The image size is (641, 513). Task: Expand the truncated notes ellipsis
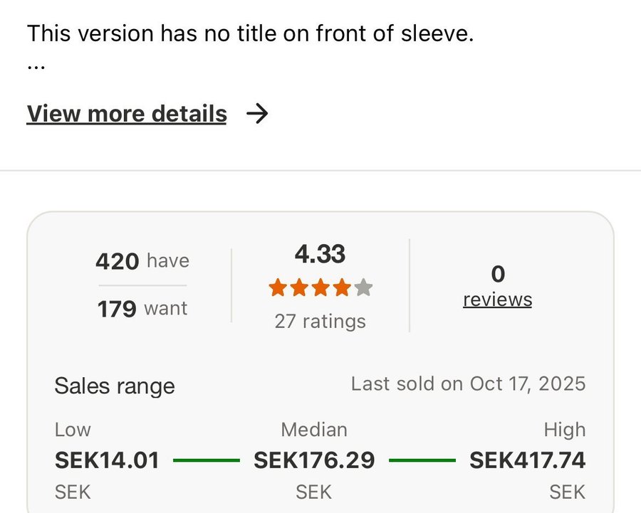[36, 65]
